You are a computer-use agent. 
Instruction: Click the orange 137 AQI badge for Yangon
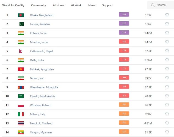pyautogui.click(x=124, y=132)
